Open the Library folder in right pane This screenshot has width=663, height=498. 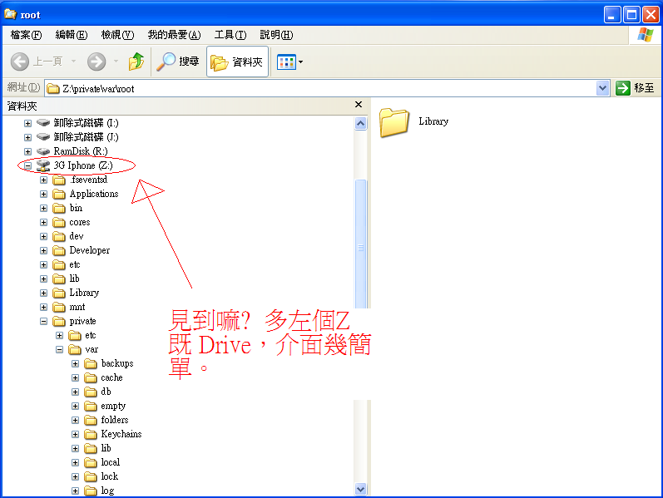pos(395,122)
